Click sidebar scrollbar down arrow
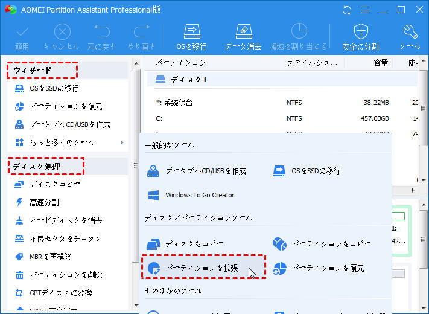 pyautogui.click(x=136, y=305)
